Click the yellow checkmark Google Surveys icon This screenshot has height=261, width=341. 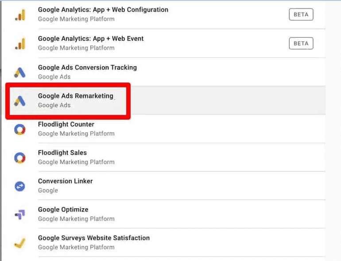click(x=20, y=242)
